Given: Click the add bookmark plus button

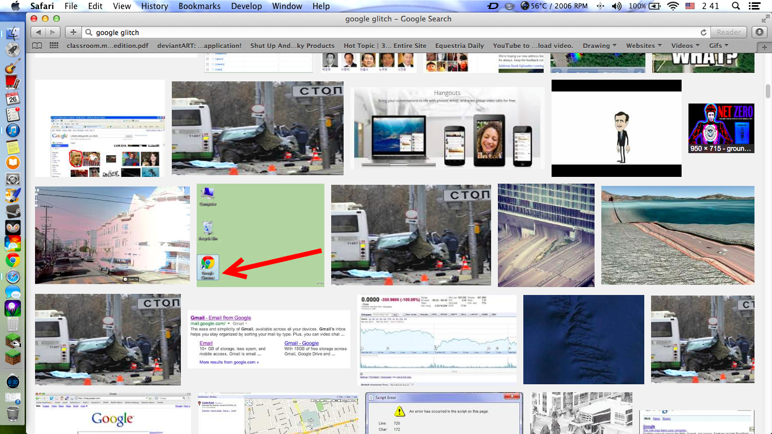Looking at the screenshot, I should click(73, 32).
